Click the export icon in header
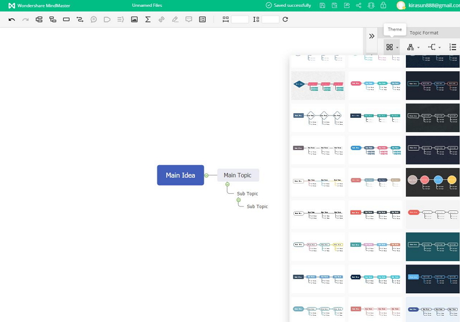460x322 pixels. (347, 5)
